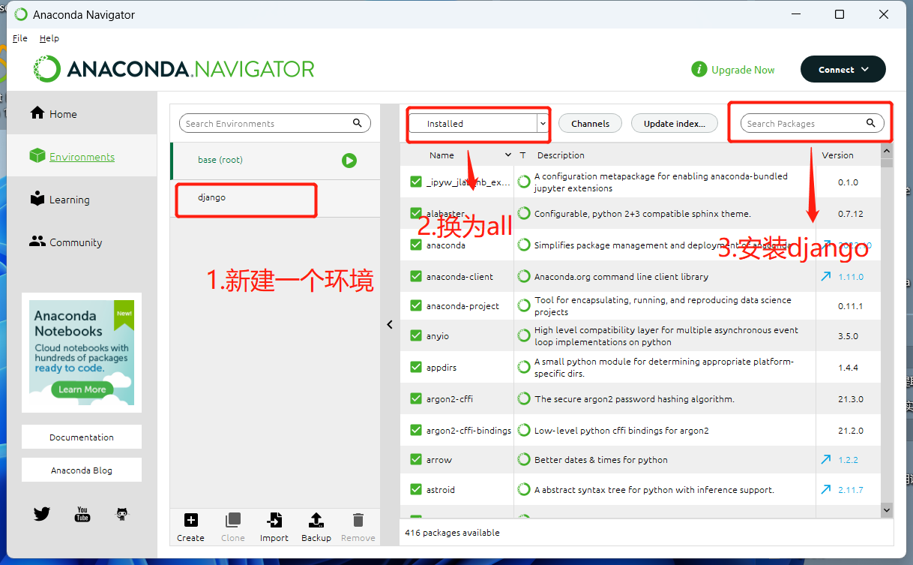Click Learn More in Notebooks ad
913x565 pixels.
click(x=82, y=389)
